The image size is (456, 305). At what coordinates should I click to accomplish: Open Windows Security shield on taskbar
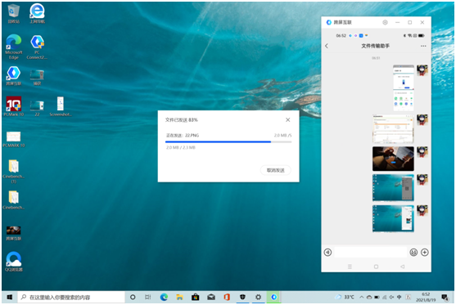pyautogui.click(x=242, y=297)
